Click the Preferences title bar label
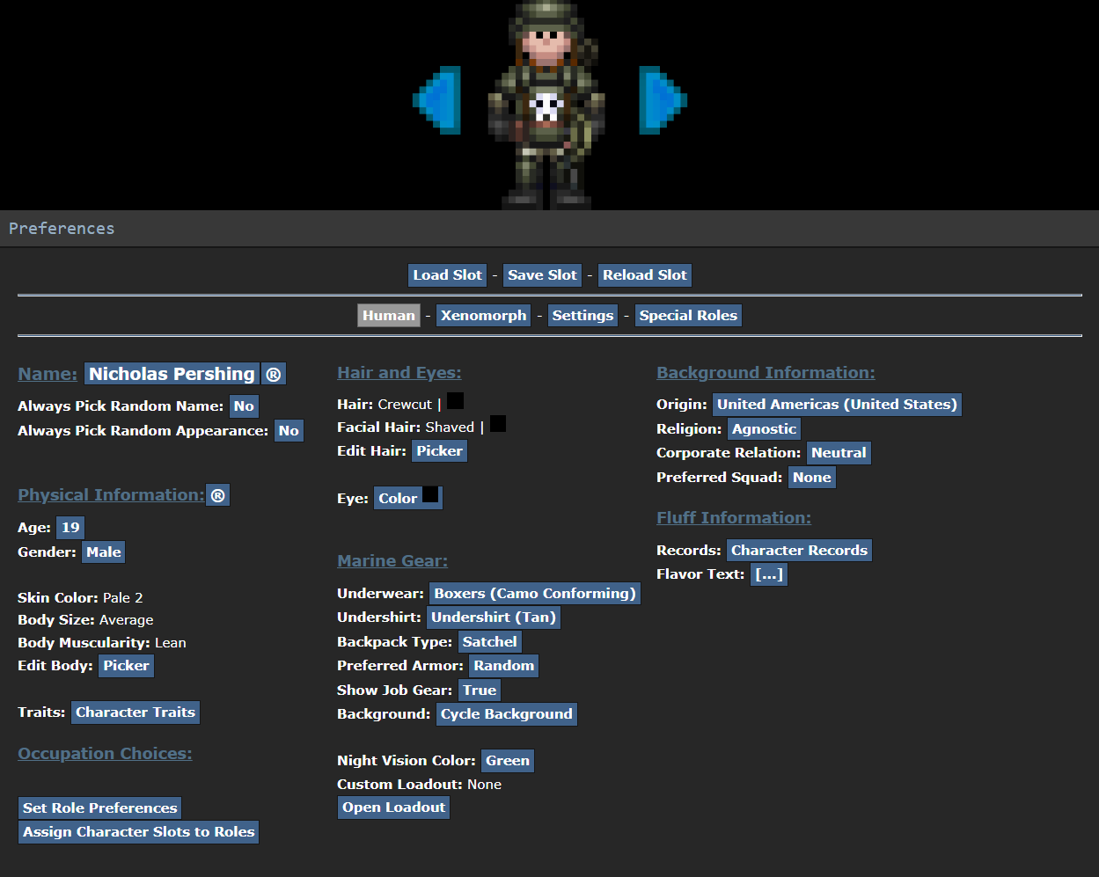 62,229
